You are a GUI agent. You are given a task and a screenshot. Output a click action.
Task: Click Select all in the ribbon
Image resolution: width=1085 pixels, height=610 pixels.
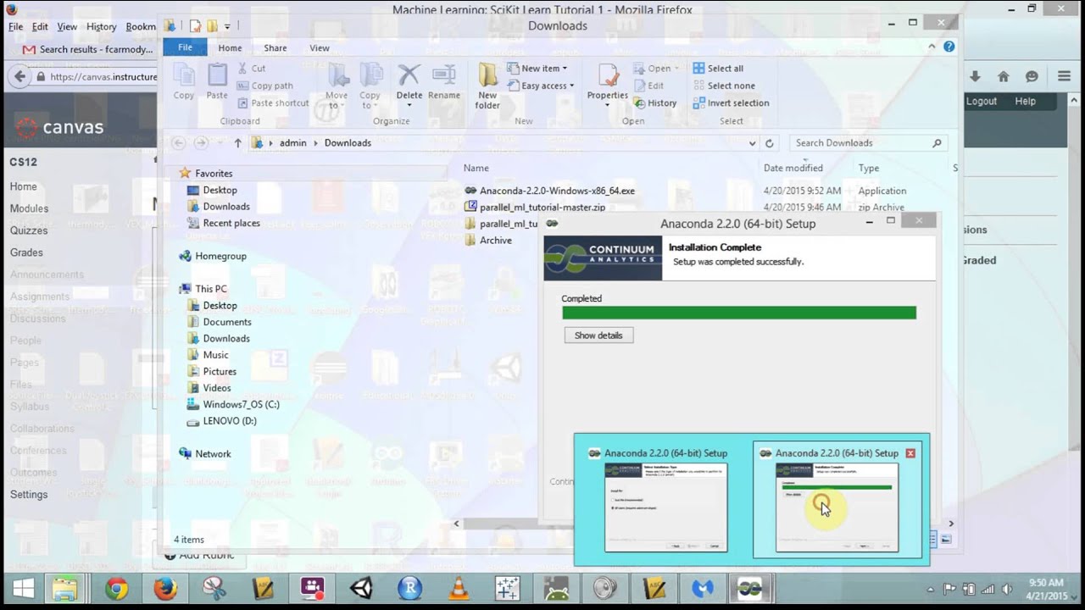(718, 69)
